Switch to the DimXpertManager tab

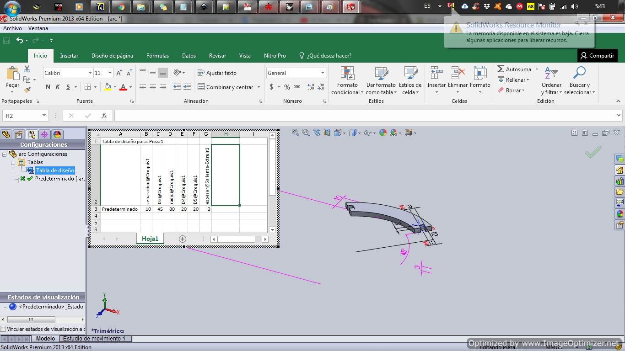(x=44, y=134)
